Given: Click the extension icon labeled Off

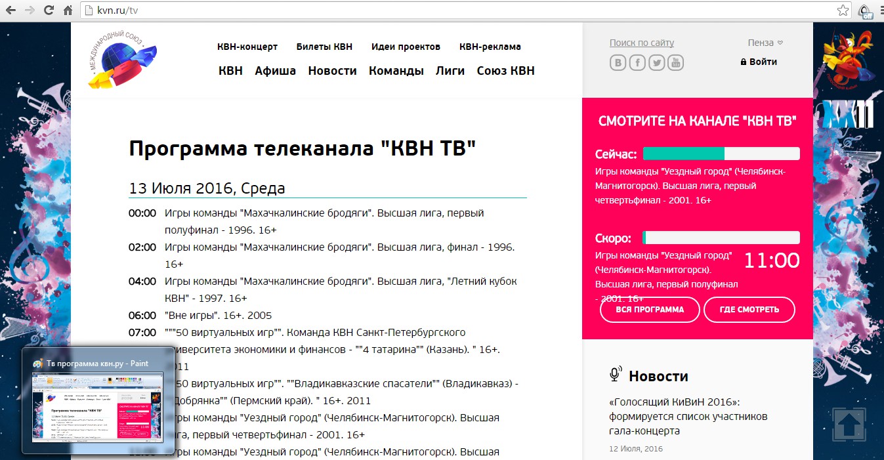Looking at the screenshot, I should 866,12.
